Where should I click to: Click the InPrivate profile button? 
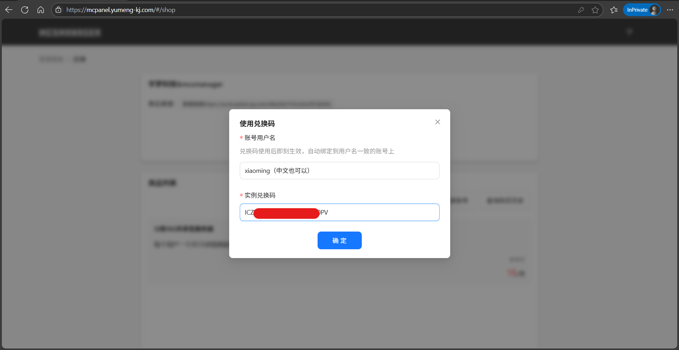642,10
